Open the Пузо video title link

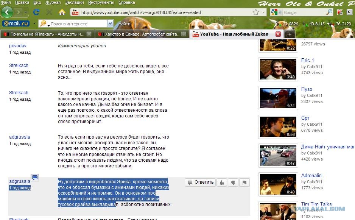coord(307,89)
